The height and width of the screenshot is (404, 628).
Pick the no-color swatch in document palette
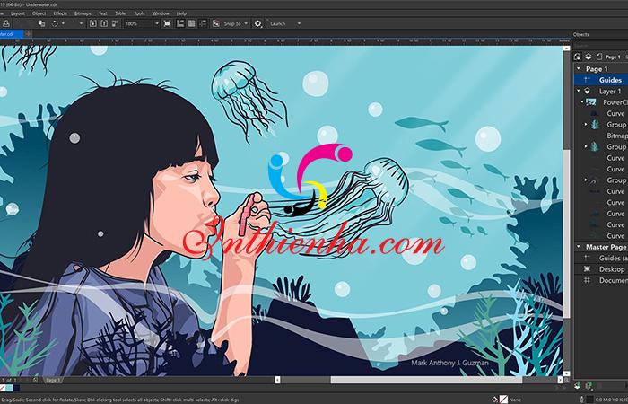point(2,388)
